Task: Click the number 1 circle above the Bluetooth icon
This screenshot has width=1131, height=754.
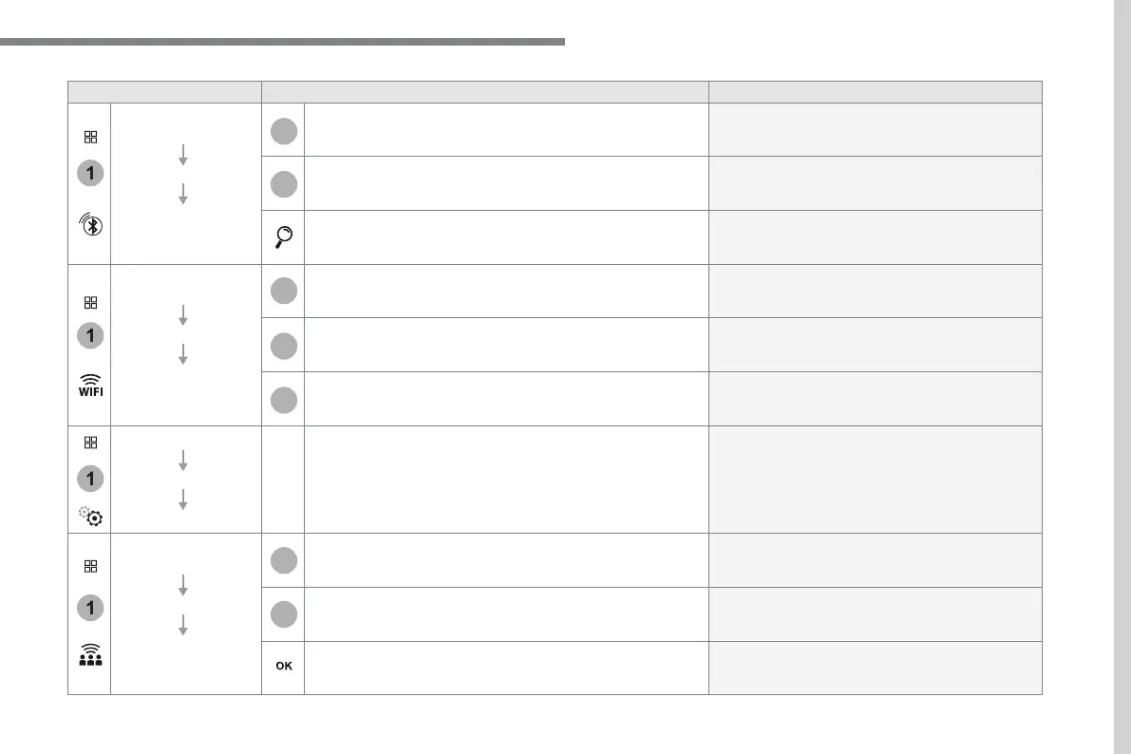Action: pyautogui.click(x=90, y=175)
